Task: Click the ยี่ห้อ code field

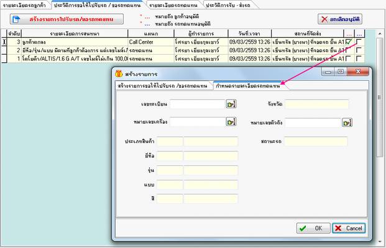Action: pos(170,156)
